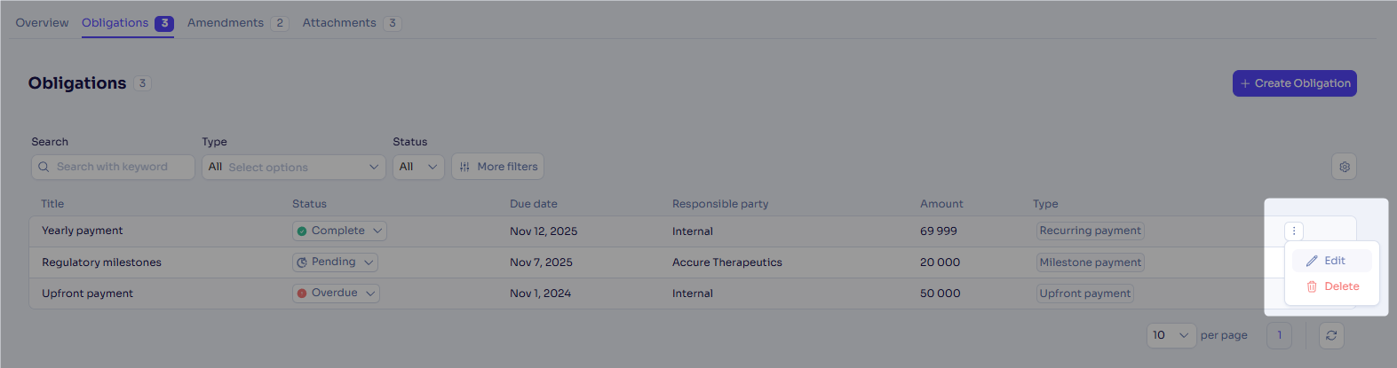Viewport: 1397px width, 368px height.
Task: Click the search magnifier icon
Action: pyautogui.click(x=44, y=167)
